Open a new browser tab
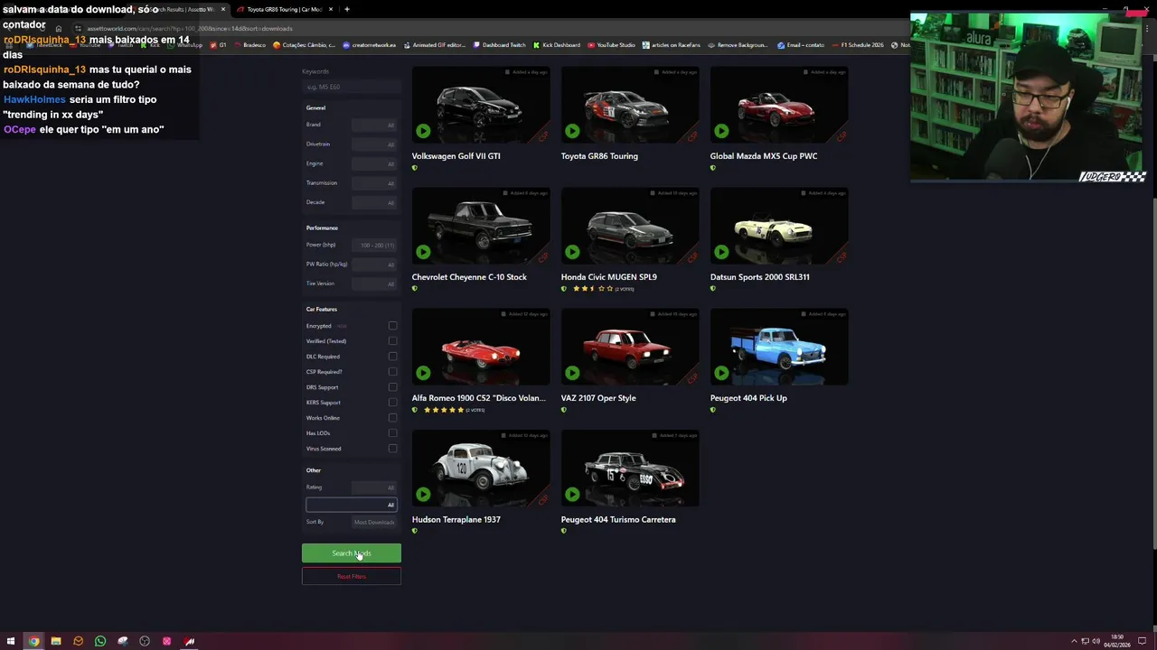Screen dimensions: 1157x650 pyautogui.click(x=346, y=9)
